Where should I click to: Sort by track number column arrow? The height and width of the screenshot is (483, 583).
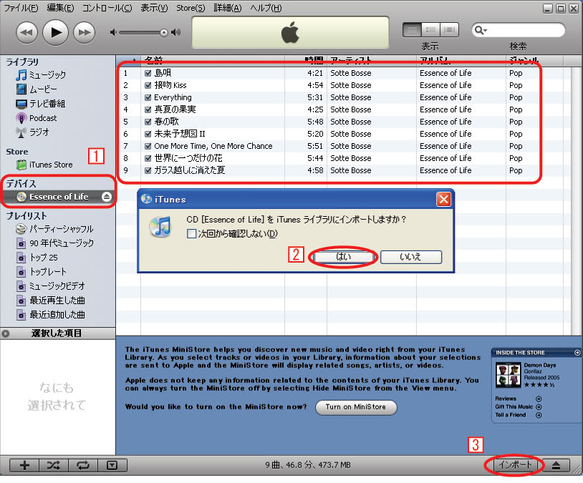[134, 60]
